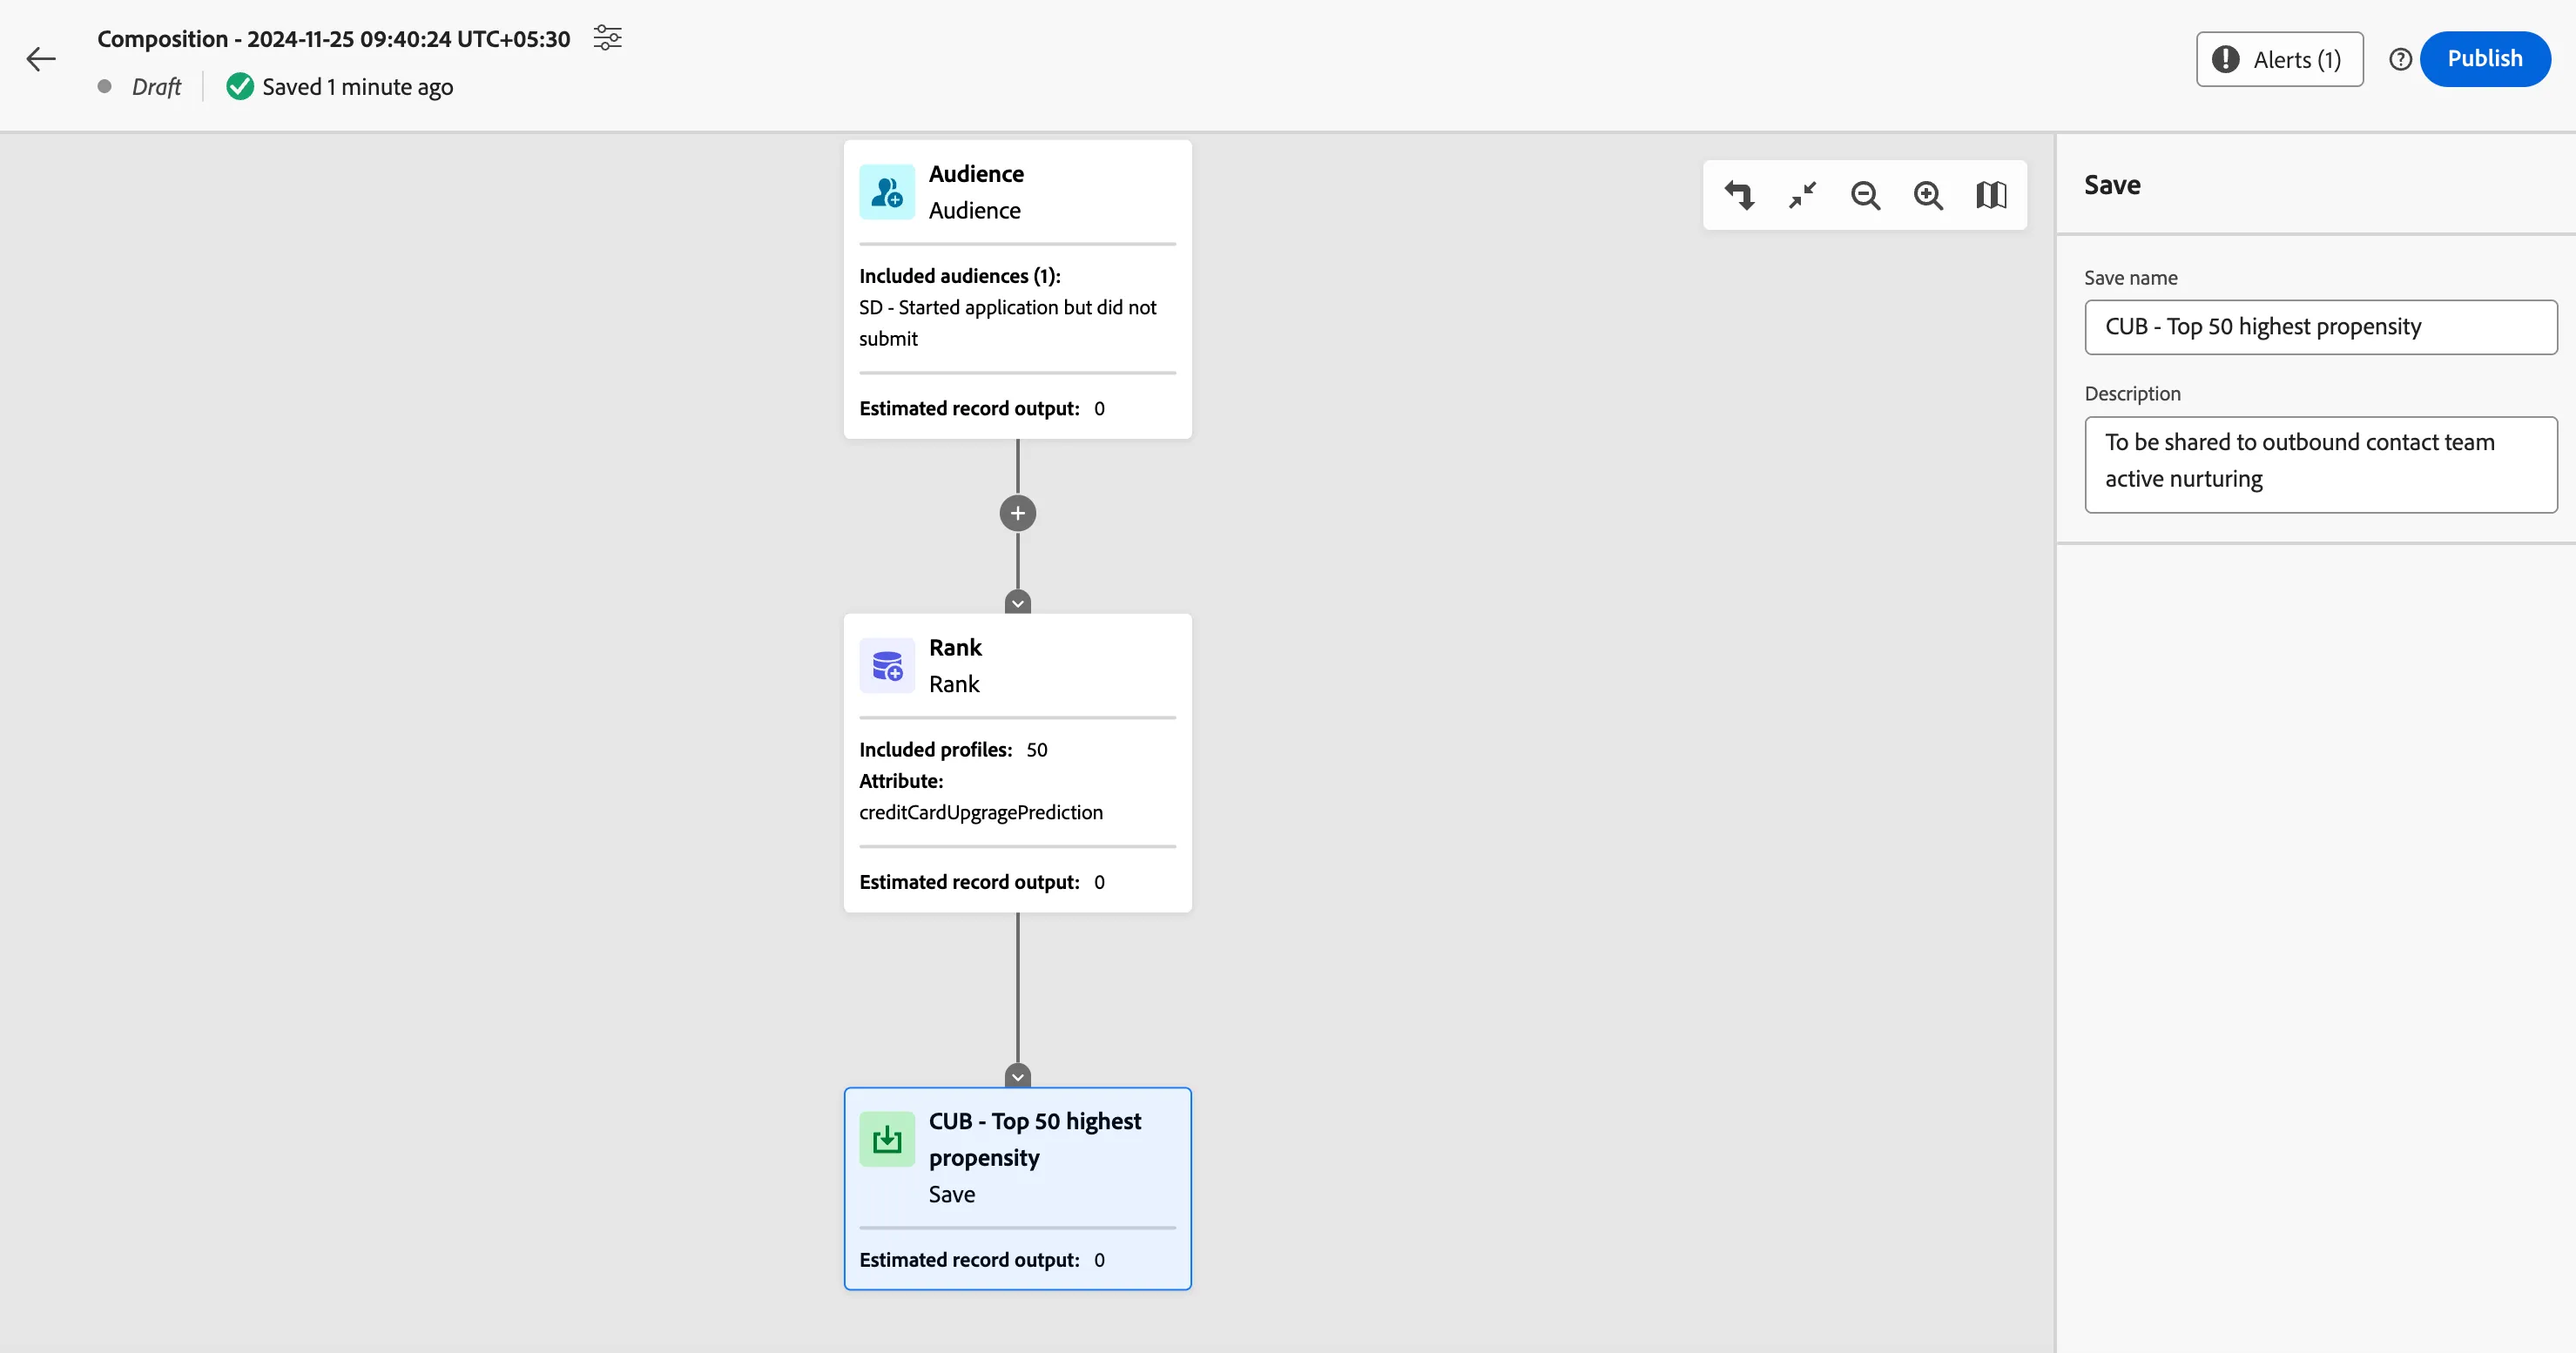Image resolution: width=2576 pixels, height=1353 pixels.
Task: Select the Rank node icon
Action: click(887, 666)
